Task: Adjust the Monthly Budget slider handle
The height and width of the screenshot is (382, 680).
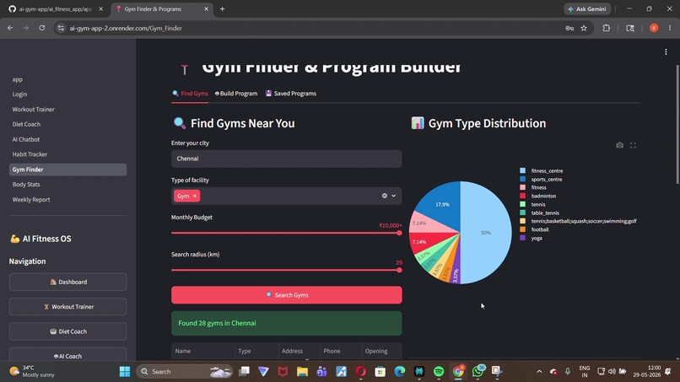Action: coord(399,233)
